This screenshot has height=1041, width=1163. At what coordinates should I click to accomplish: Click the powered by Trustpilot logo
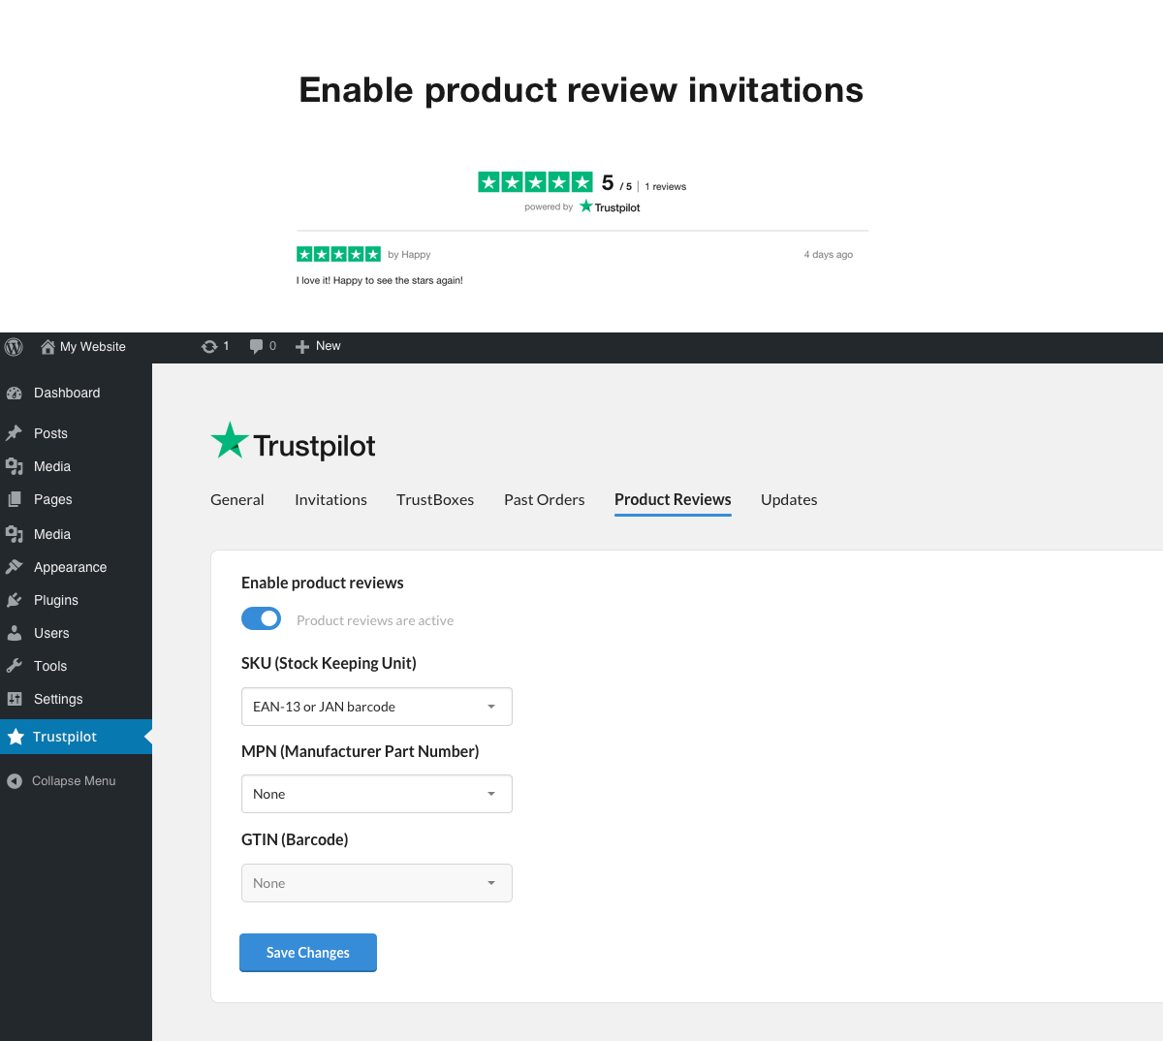610,206
